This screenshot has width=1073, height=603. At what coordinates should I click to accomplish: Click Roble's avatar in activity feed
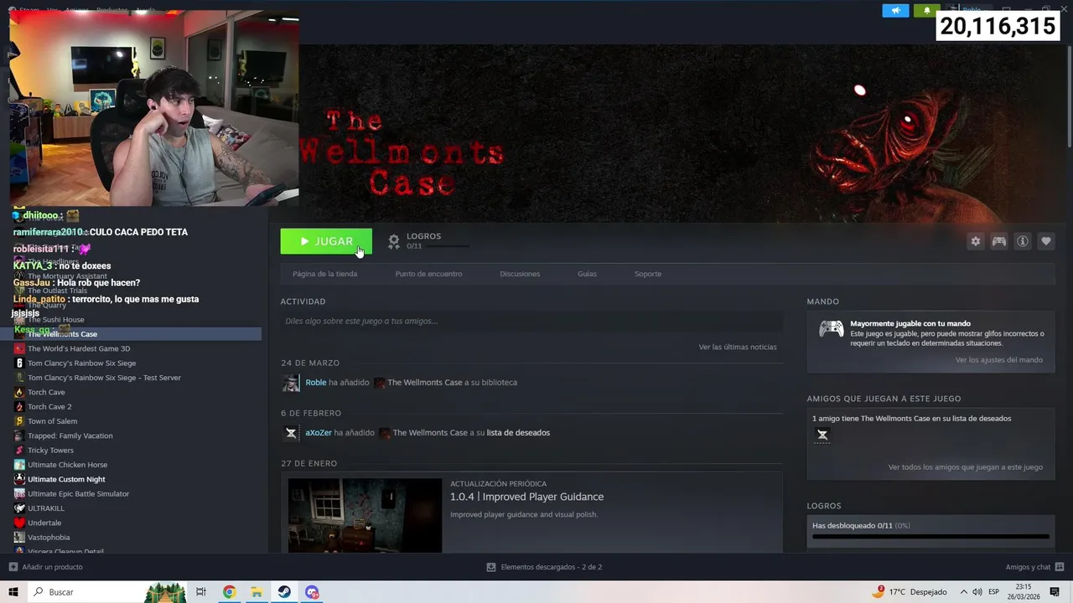click(x=291, y=383)
